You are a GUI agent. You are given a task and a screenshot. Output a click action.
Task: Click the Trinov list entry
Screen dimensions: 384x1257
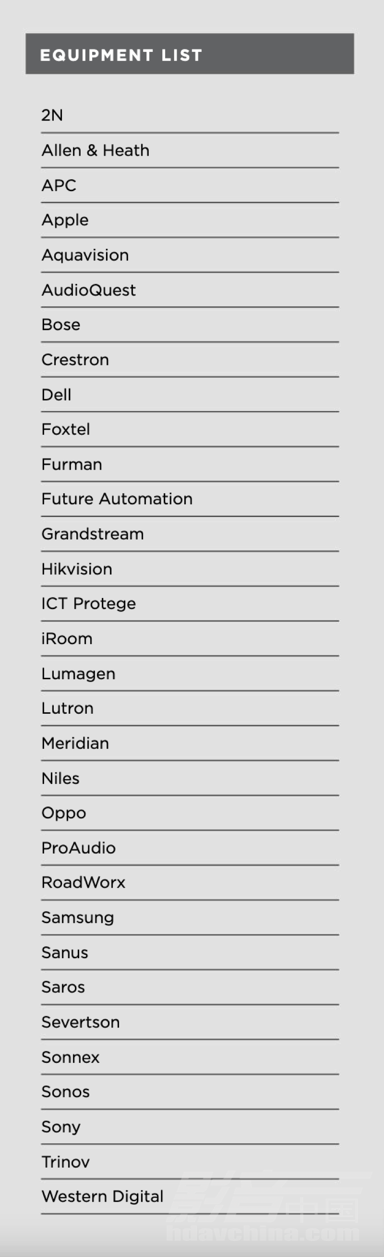pos(190,1162)
